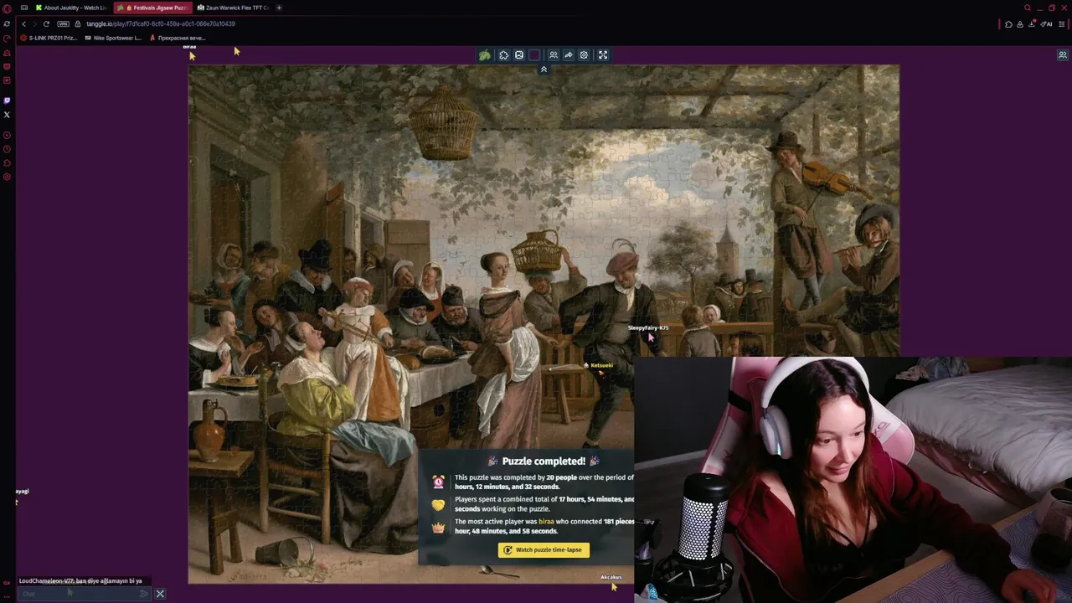The width and height of the screenshot is (1072, 603).
Task: Go forward in browser history
Action: 34,24
